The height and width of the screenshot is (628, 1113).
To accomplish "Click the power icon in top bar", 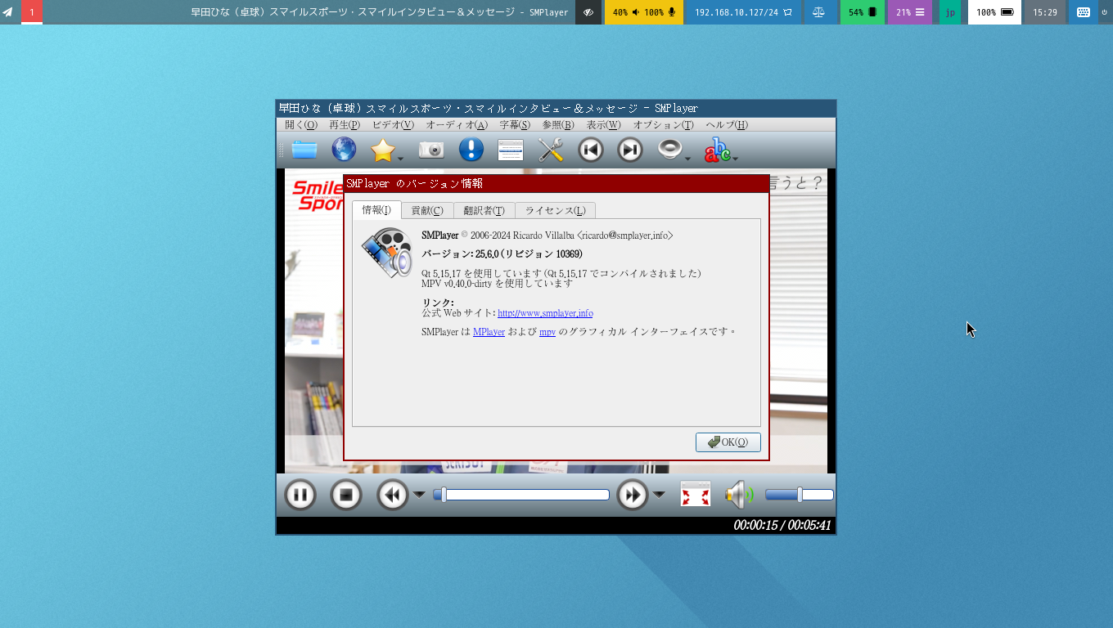I will coord(1105,12).
